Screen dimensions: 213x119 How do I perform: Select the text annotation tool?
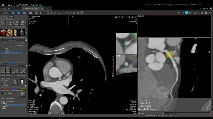(x=70, y=13)
